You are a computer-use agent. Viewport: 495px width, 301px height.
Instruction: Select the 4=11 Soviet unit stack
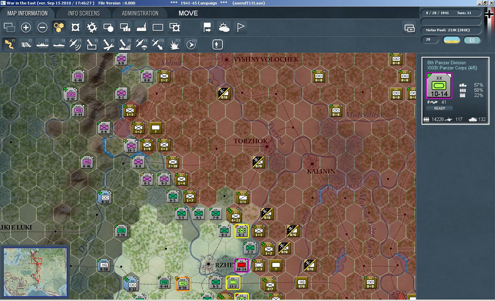(235, 215)
